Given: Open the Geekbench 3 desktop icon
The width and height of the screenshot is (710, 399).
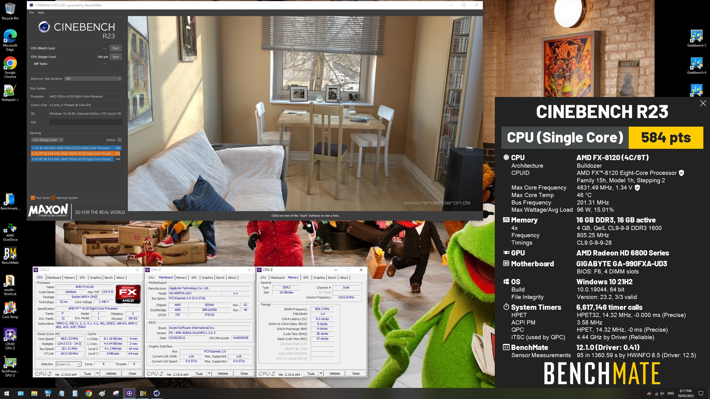Looking at the screenshot, I should (696, 38).
